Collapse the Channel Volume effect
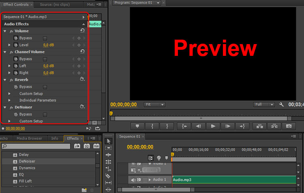Viewport: 304px width, 193px height. 5,52
